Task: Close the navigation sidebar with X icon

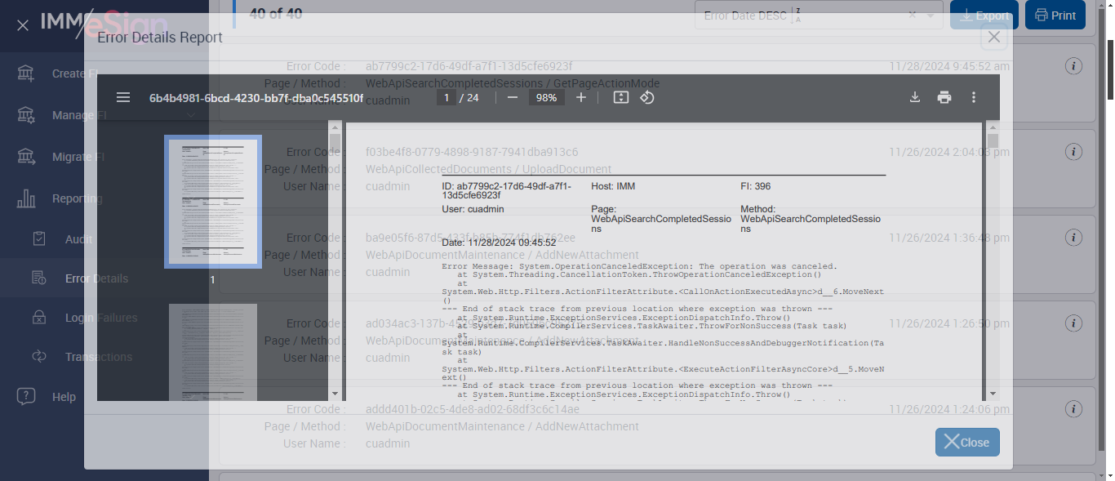Action: 23,25
